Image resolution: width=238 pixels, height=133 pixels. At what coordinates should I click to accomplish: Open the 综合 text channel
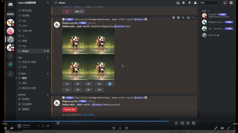coord(34,78)
